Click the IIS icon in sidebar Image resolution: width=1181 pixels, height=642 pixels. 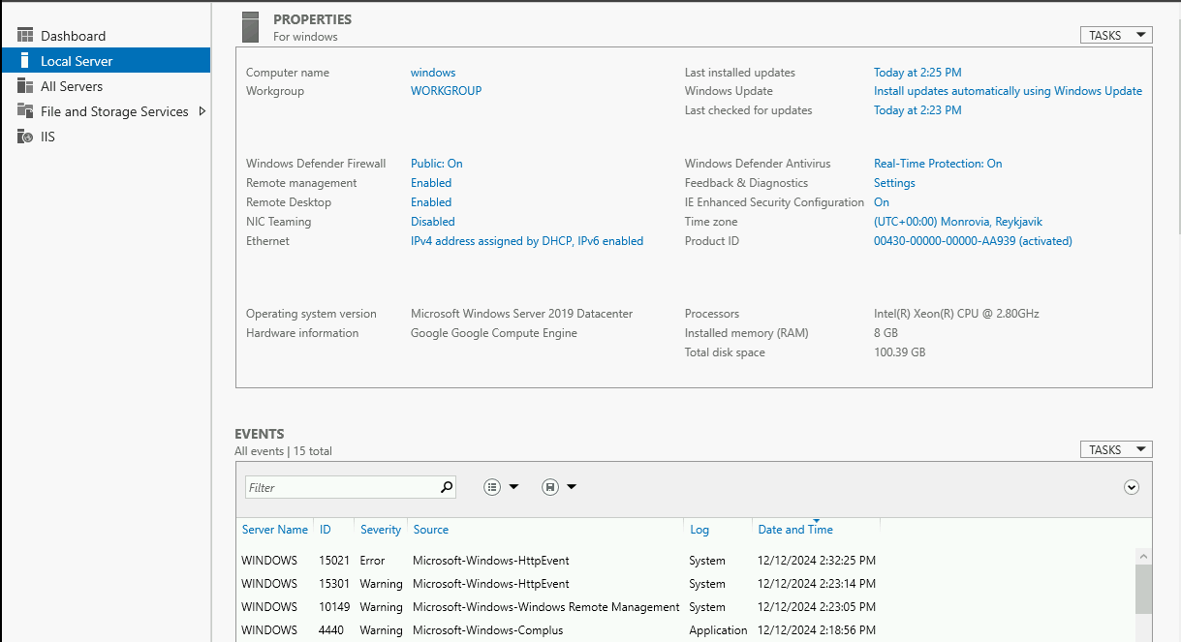(x=25, y=137)
